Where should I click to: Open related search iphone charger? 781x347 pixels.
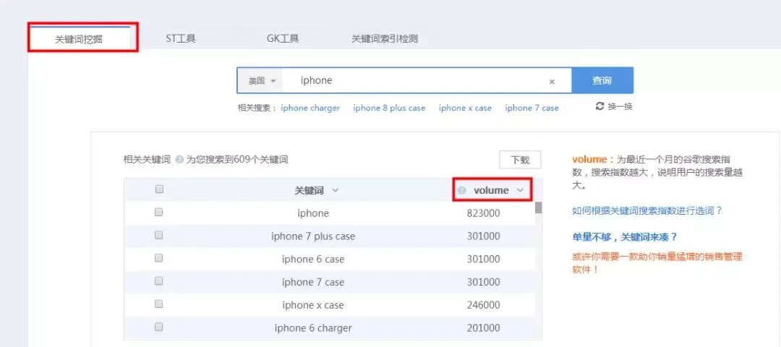(x=310, y=108)
